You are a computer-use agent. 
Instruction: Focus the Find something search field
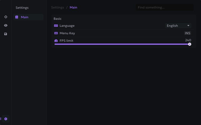(x=165, y=7)
